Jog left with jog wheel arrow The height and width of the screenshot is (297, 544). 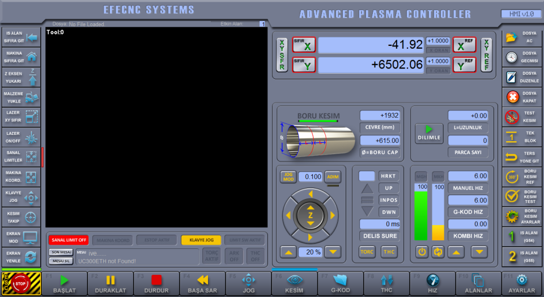[288, 215]
